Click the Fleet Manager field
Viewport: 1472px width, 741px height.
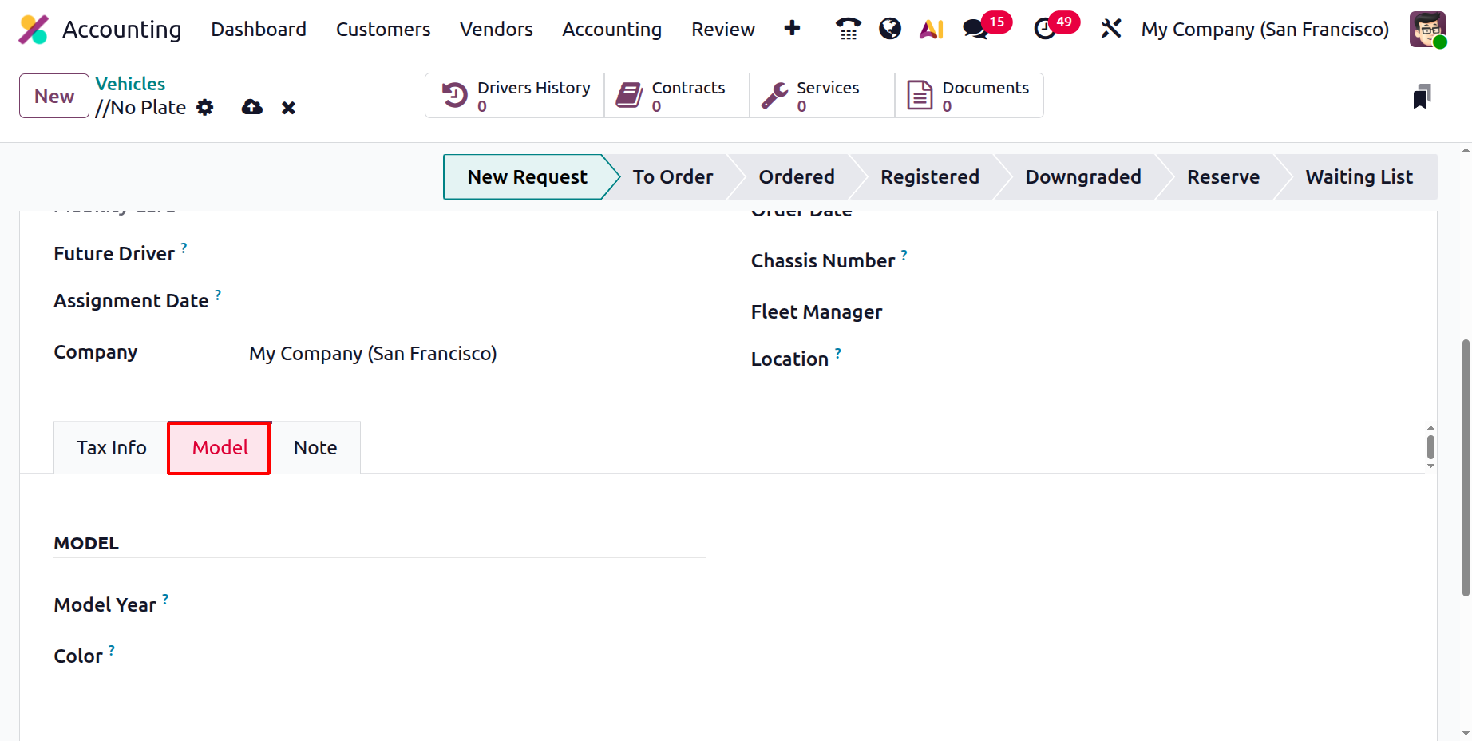coord(1173,312)
